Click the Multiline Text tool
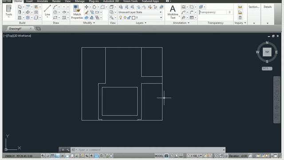Screen dimensions: 284x160 (x=173, y=12)
